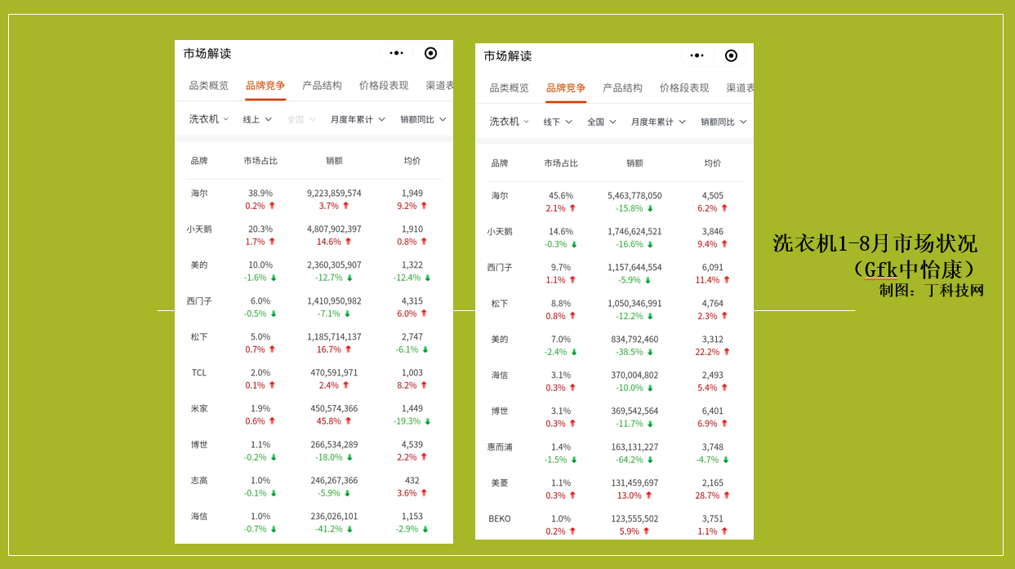Select 西门子 brand row in left panel
Image resolution: width=1015 pixels, height=569 pixels.
point(314,307)
